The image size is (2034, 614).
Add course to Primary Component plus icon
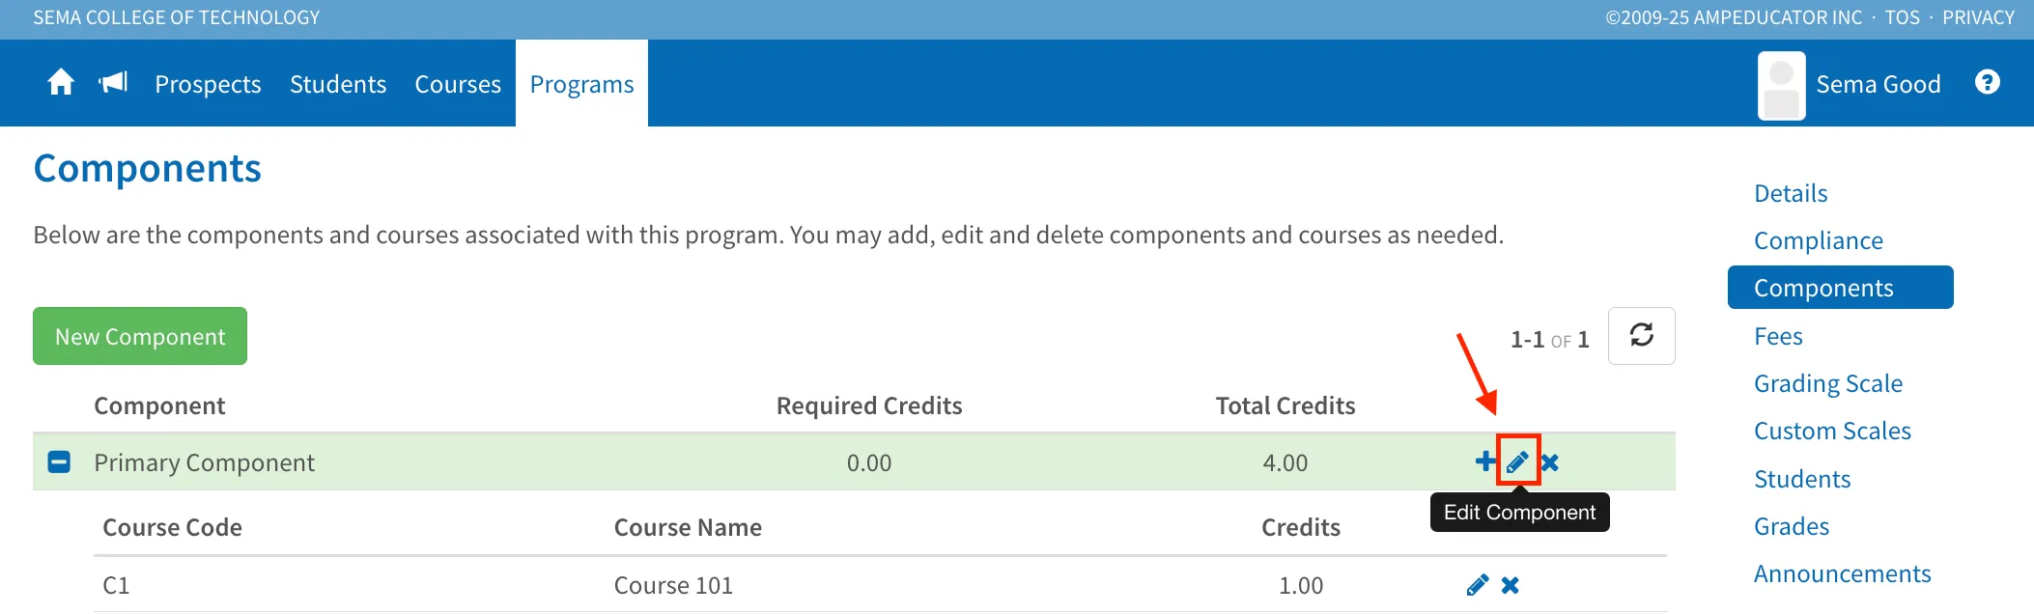[x=1485, y=461]
